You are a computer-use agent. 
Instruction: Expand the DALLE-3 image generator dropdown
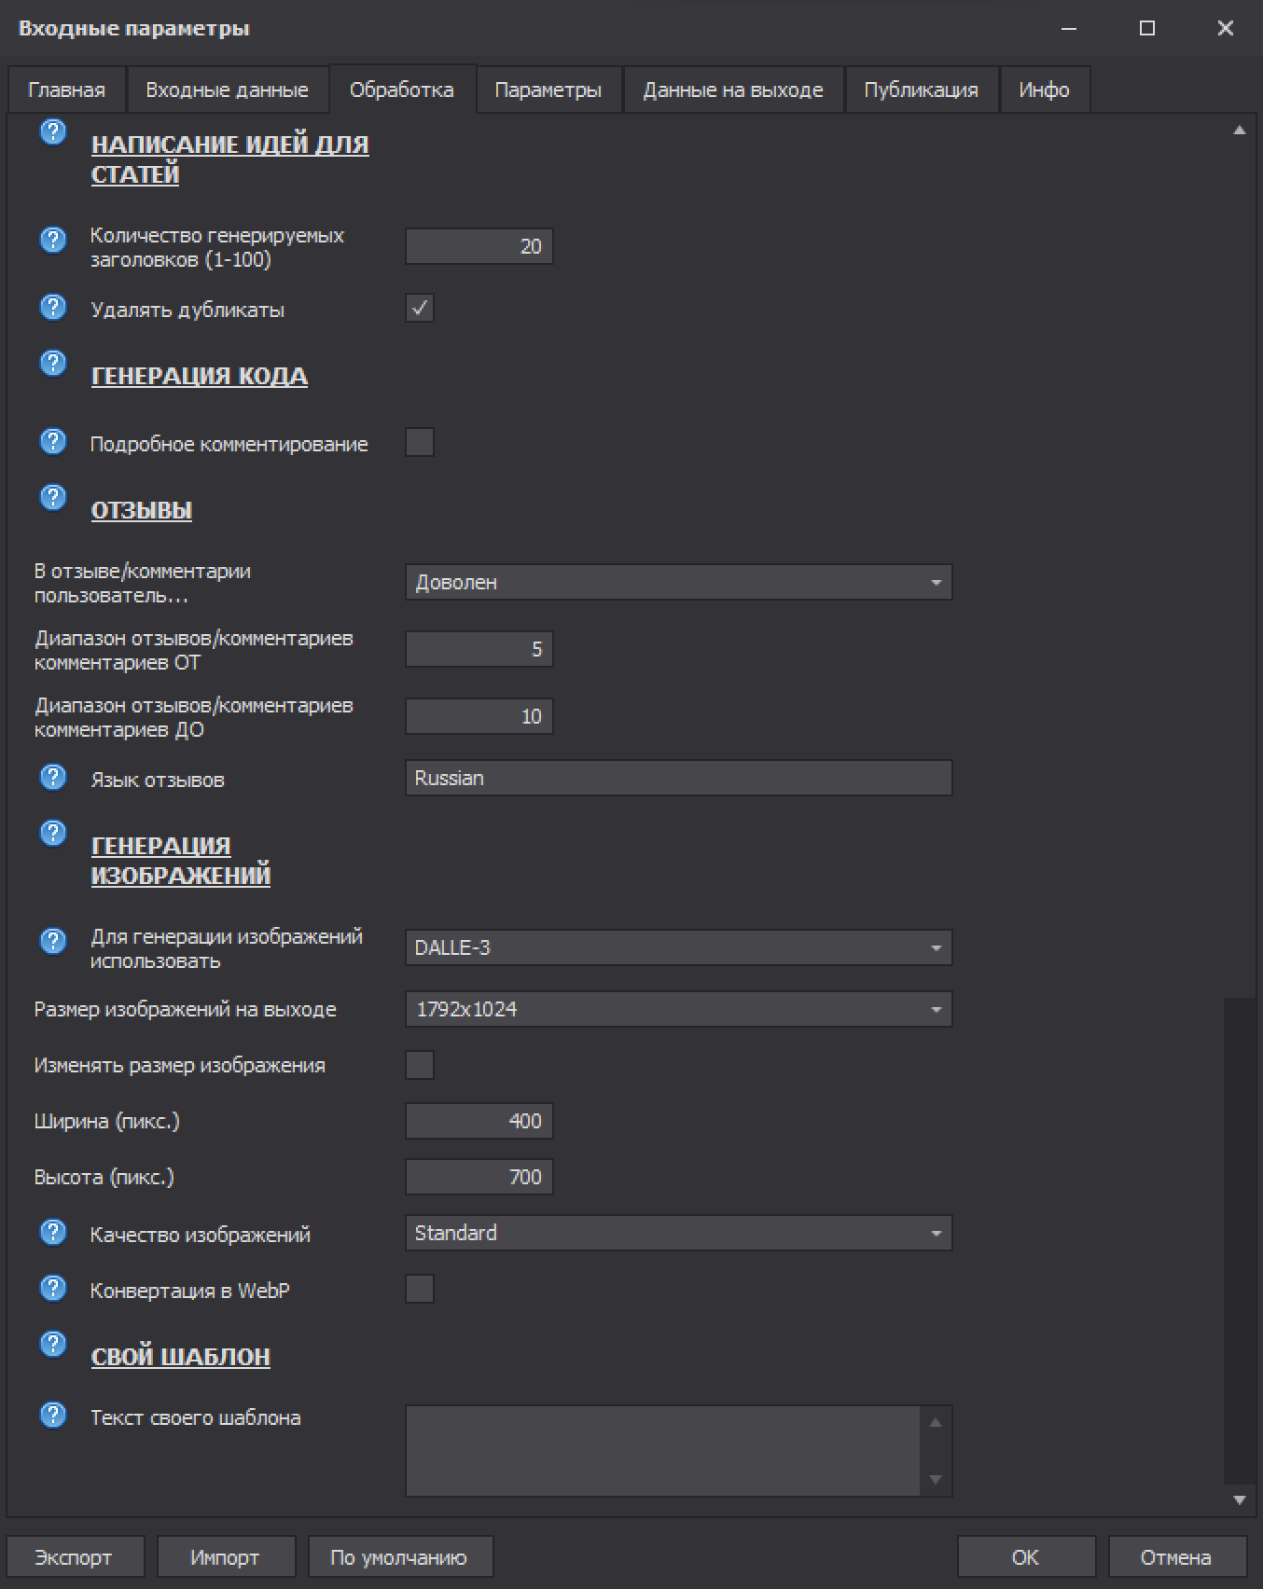tap(678, 947)
